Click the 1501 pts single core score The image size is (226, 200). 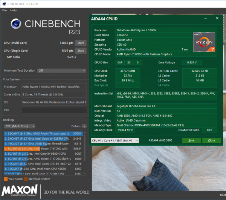click(x=67, y=51)
